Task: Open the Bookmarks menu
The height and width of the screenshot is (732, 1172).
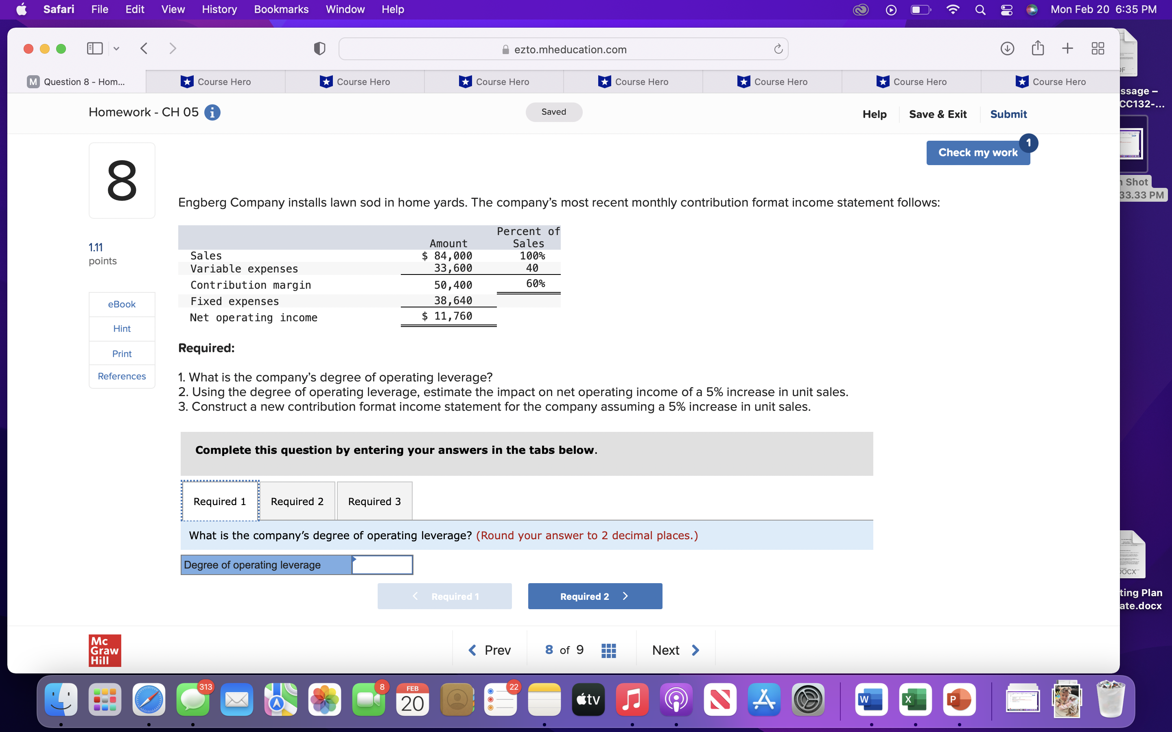Action: point(281,9)
